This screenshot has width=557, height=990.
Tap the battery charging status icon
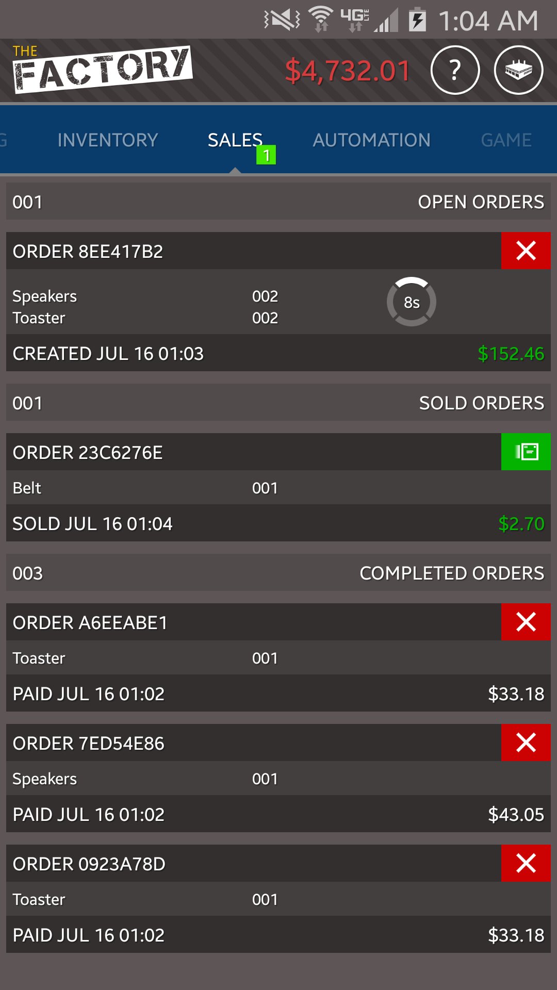coord(417,21)
